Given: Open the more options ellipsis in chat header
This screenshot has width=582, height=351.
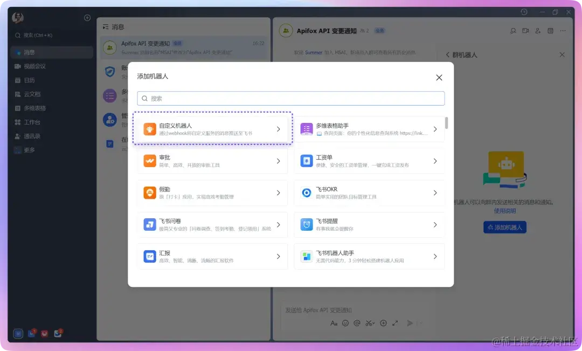Looking at the screenshot, I should [x=563, y=31].
